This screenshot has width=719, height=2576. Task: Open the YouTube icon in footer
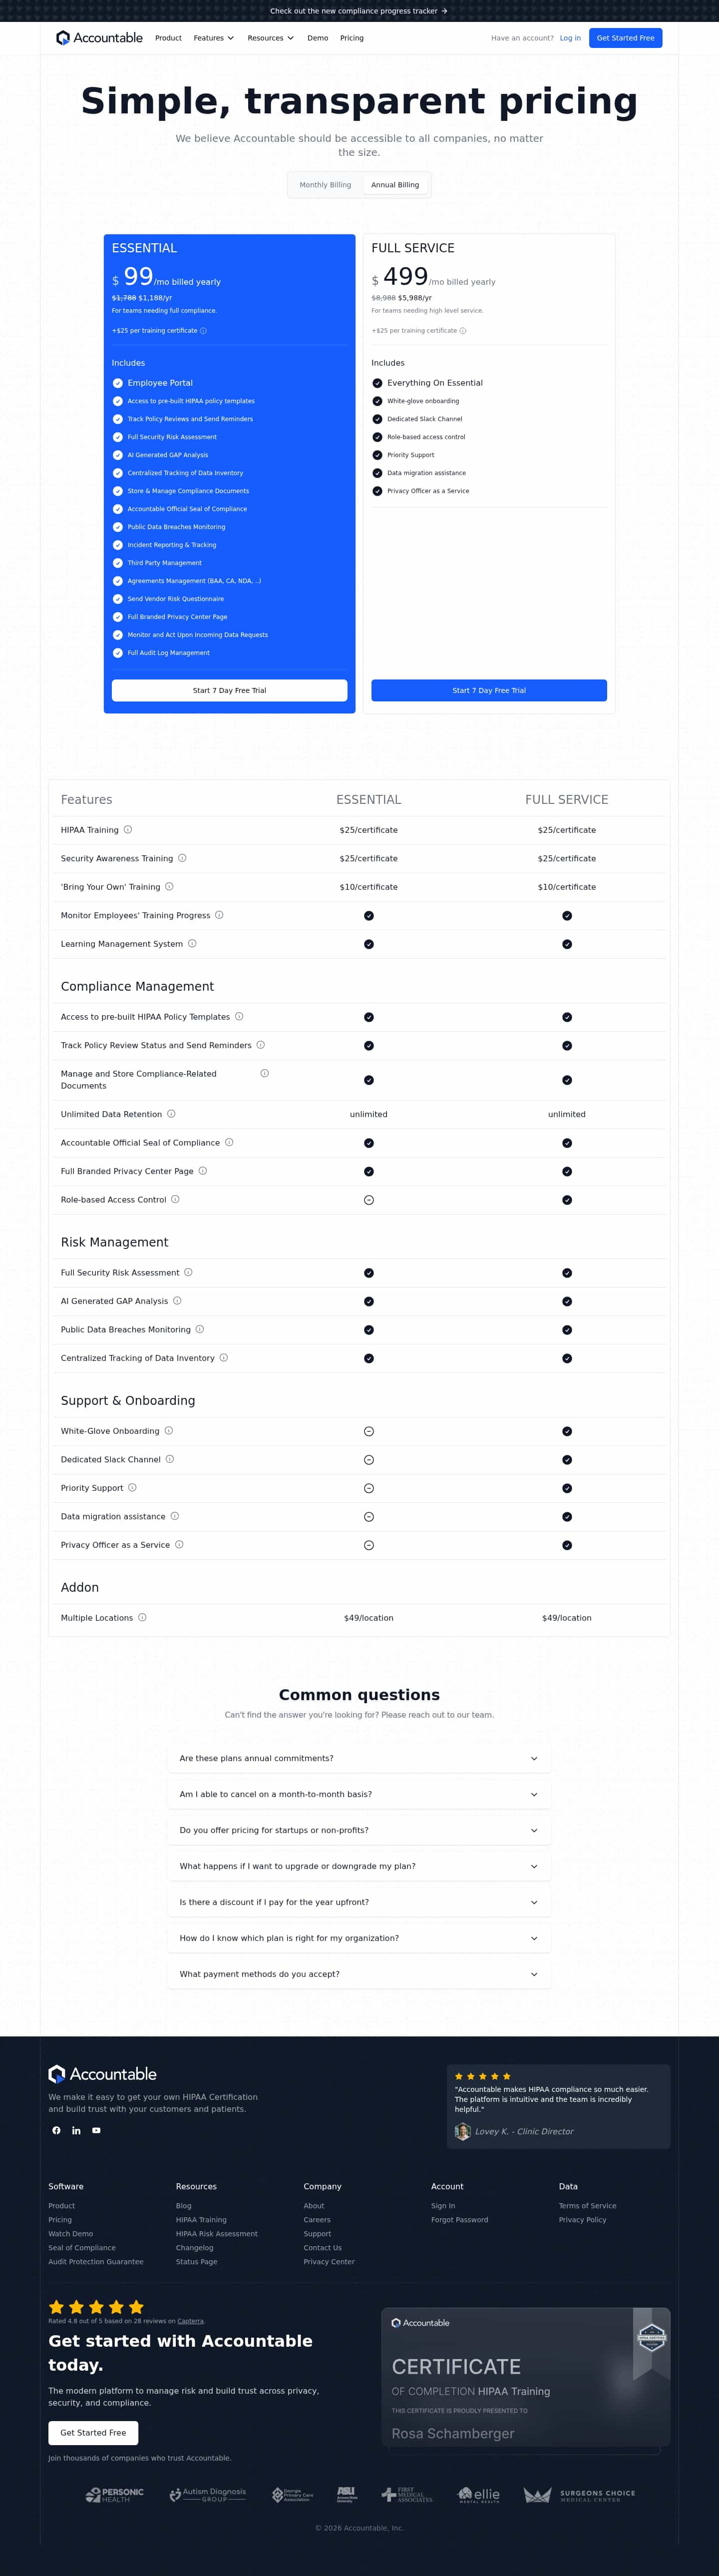click(96, 2130)
